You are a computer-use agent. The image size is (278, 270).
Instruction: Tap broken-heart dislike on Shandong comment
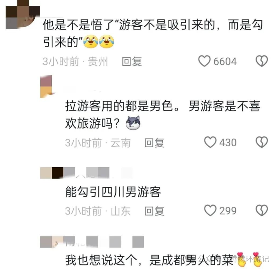pyautogui.click(x=262, y=210)
